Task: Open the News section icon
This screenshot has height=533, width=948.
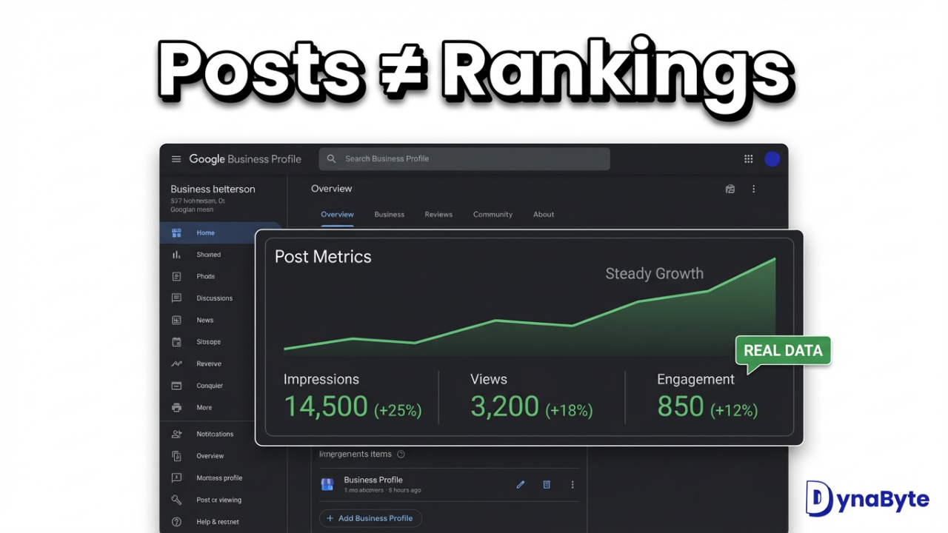Action: [x=176, y=320]
